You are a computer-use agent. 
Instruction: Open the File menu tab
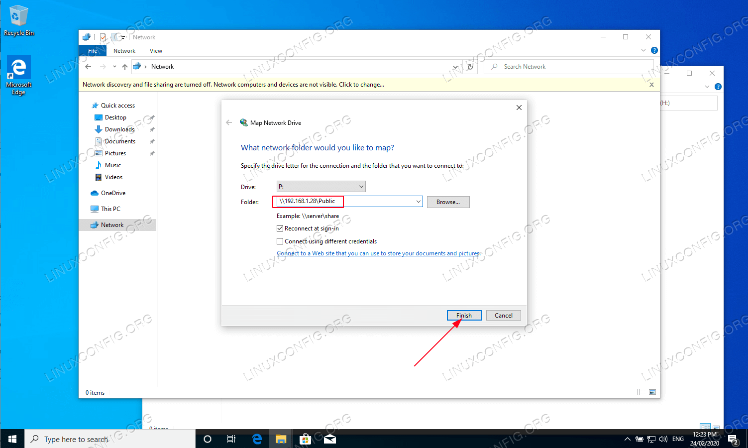(x=93, y=51)
